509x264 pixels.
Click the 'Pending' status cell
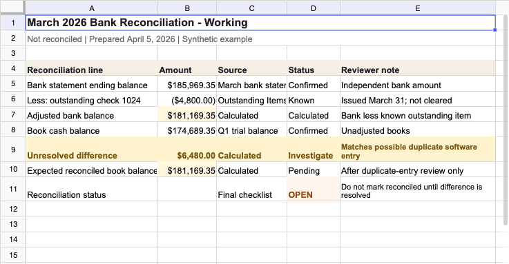click(314, 170)
